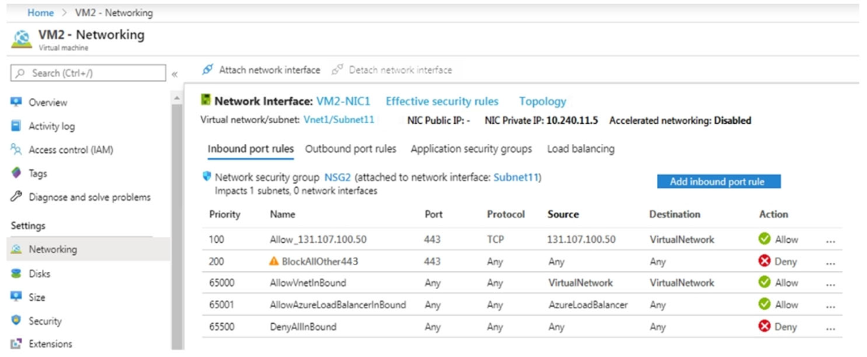Switch to Outbound port rules tab
This screenshot has width=867, height=357.
point(350,149)
